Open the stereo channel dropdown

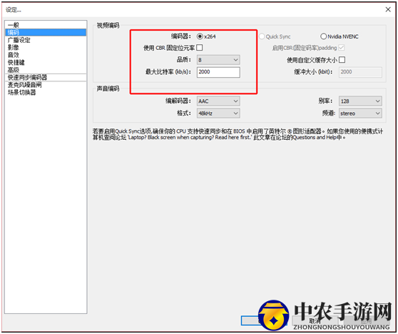(x=360, y=113)
